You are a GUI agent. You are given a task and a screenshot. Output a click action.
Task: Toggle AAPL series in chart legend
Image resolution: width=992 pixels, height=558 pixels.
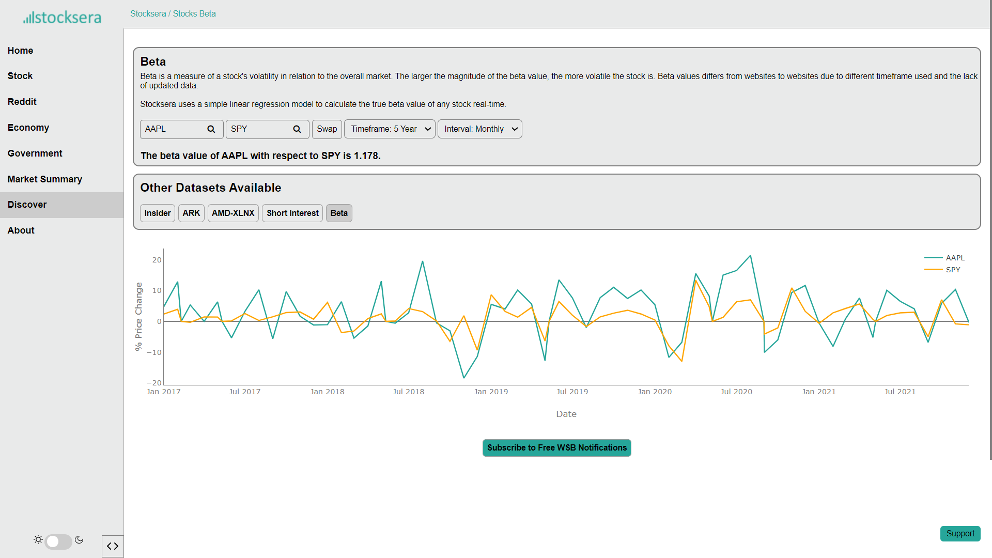coord(954,258)
